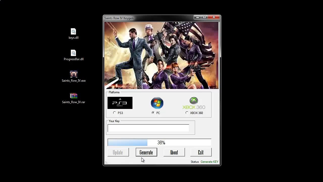The image size is (323, 182).
Task: Minimize the Saints Row IV Keygen window
Action: pos(197,17)
